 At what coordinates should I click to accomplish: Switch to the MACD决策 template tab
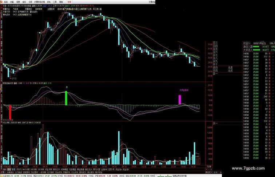point(26,170)
